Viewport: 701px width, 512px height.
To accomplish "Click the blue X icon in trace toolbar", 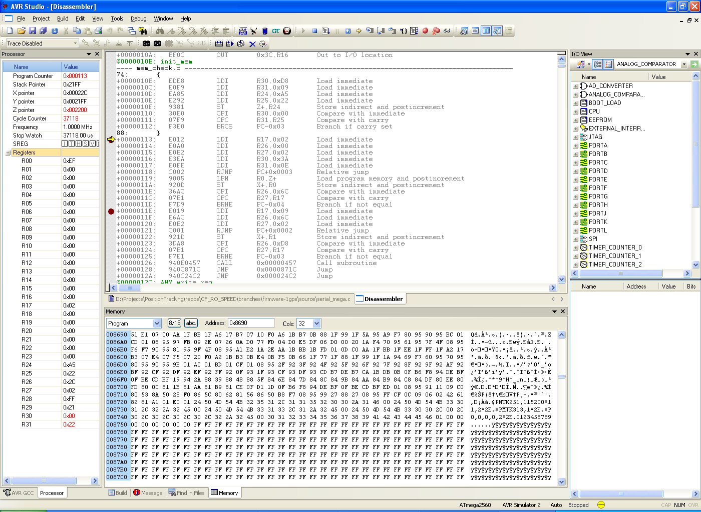I will tap(252, 44).
